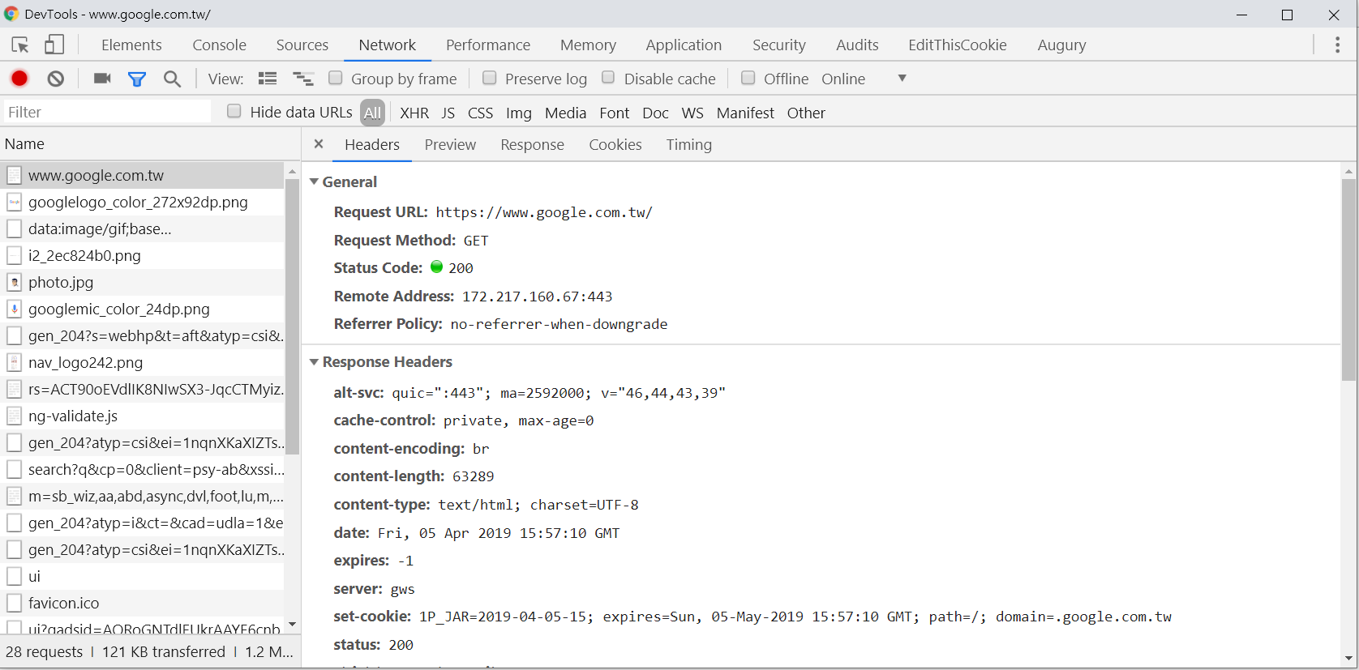This screenshot has width=1359, height=670.
Task: Clear the network log icon
Action: tap(56, 79)
